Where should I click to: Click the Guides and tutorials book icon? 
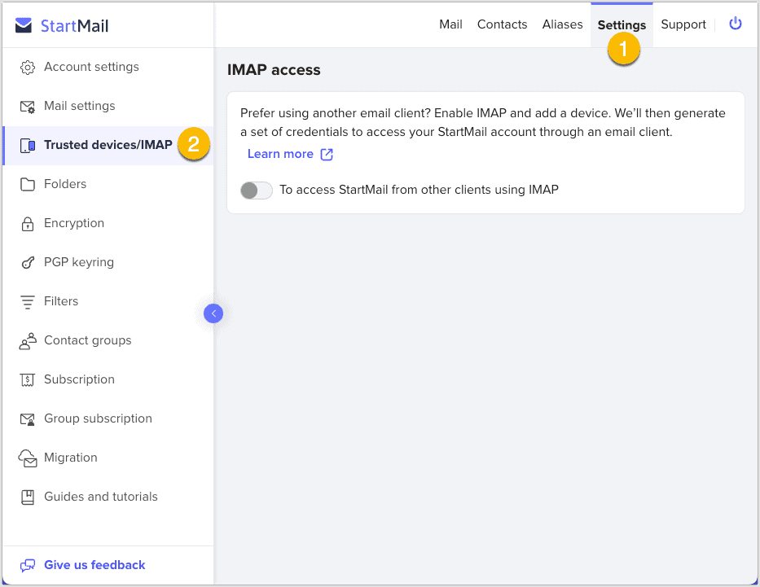tap(28, 497)
